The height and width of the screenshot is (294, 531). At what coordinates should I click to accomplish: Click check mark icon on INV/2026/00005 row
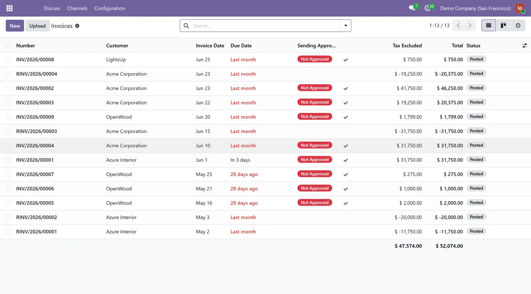point(346,203)
